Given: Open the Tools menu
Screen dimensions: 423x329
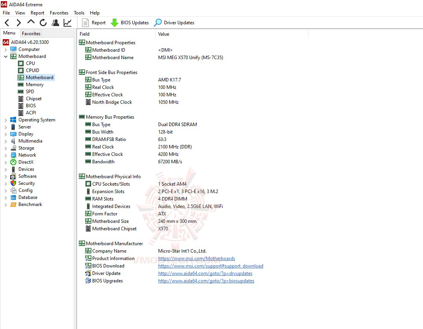Looking at the screenshot, I should (79, 13).
